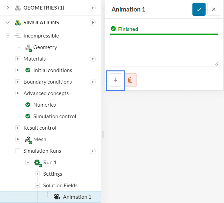
Task: Delete Animation 1 with trash icon
Action: (x=130, y=80)
